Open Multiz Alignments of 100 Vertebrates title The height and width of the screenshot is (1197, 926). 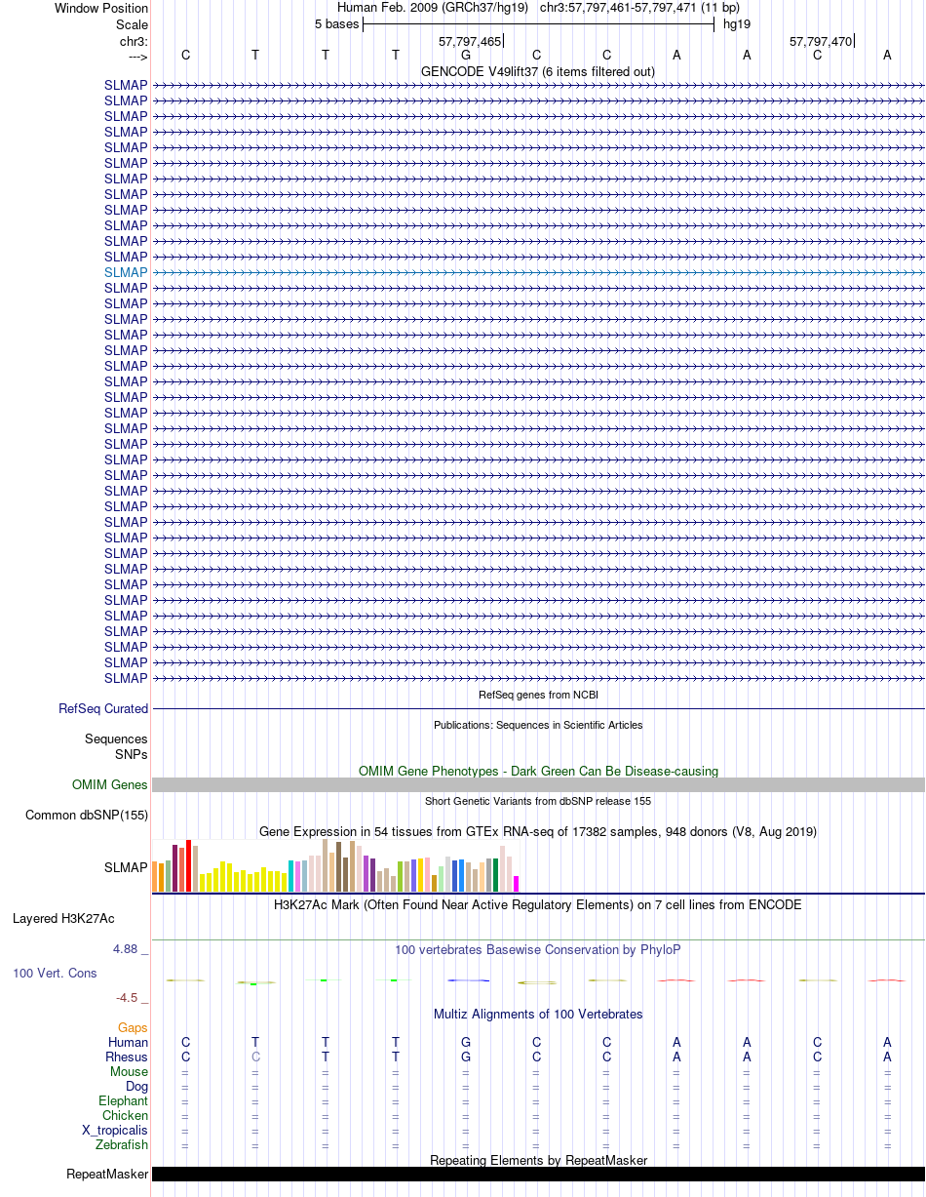(538, 1014)
